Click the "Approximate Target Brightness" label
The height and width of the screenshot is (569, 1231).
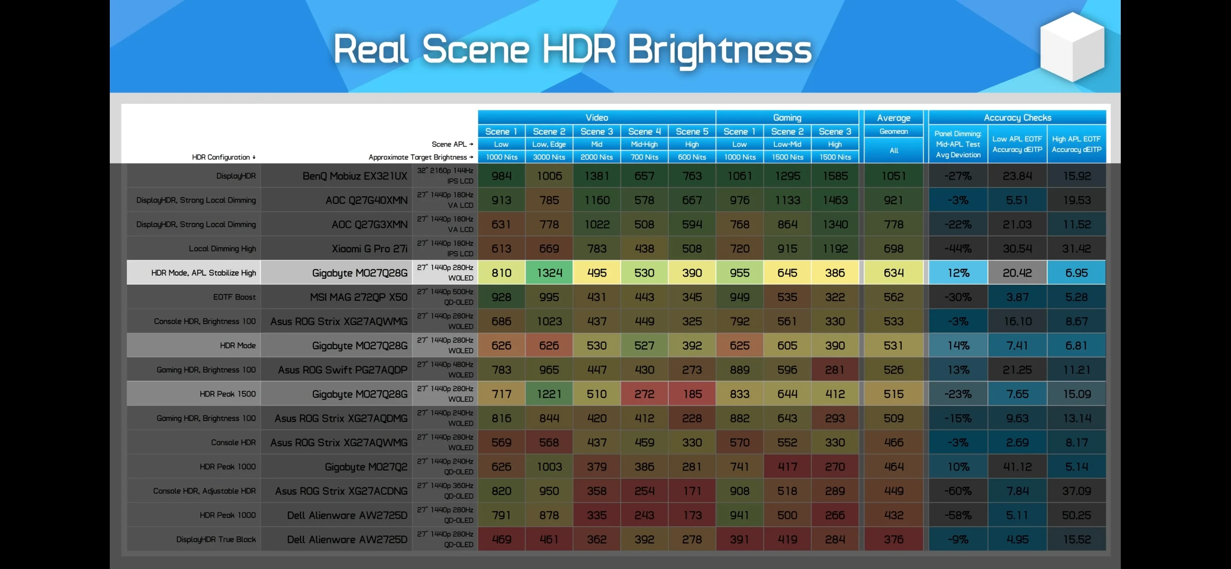click(x=421, y=157)
